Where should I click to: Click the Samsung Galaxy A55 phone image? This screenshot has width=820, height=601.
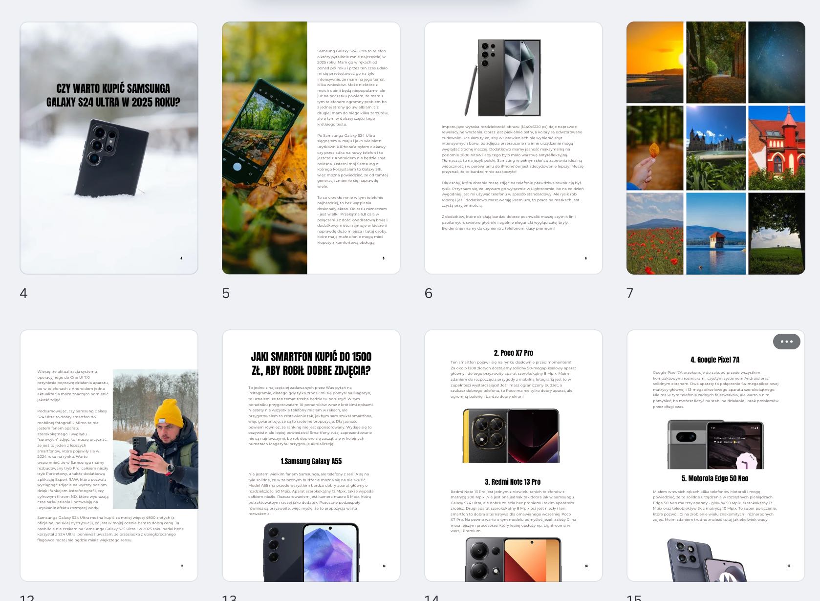pyautogui.click(x=311, y=551)
